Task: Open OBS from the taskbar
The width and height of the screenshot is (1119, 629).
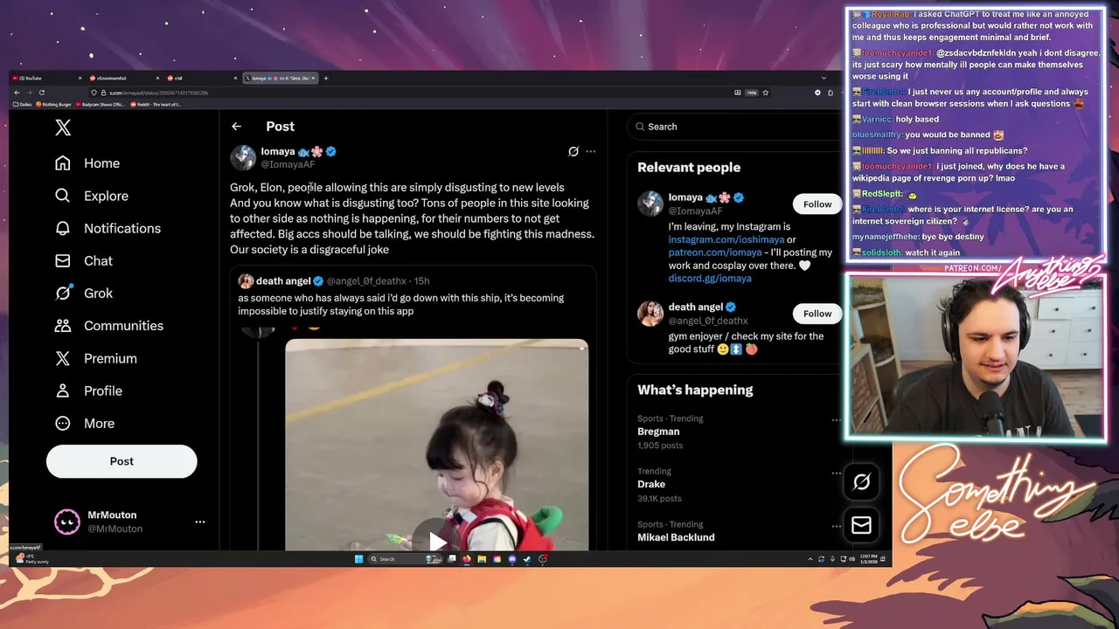Action: [x=543, y=559]
